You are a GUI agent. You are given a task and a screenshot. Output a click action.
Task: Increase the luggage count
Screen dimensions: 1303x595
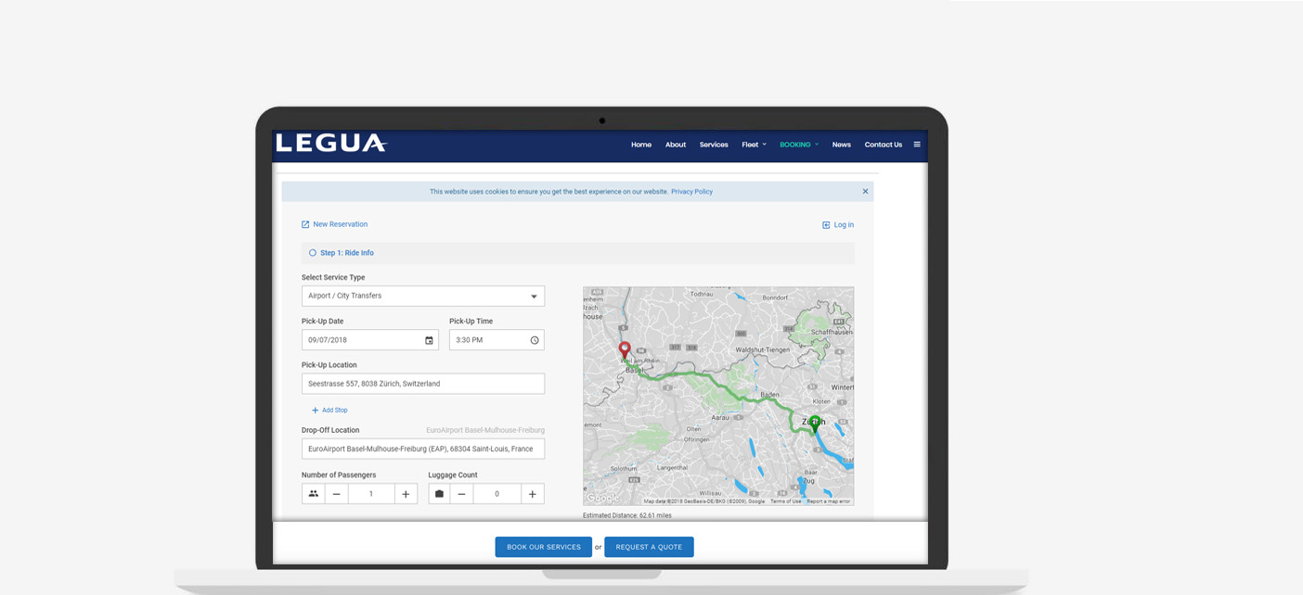point(532,494)
